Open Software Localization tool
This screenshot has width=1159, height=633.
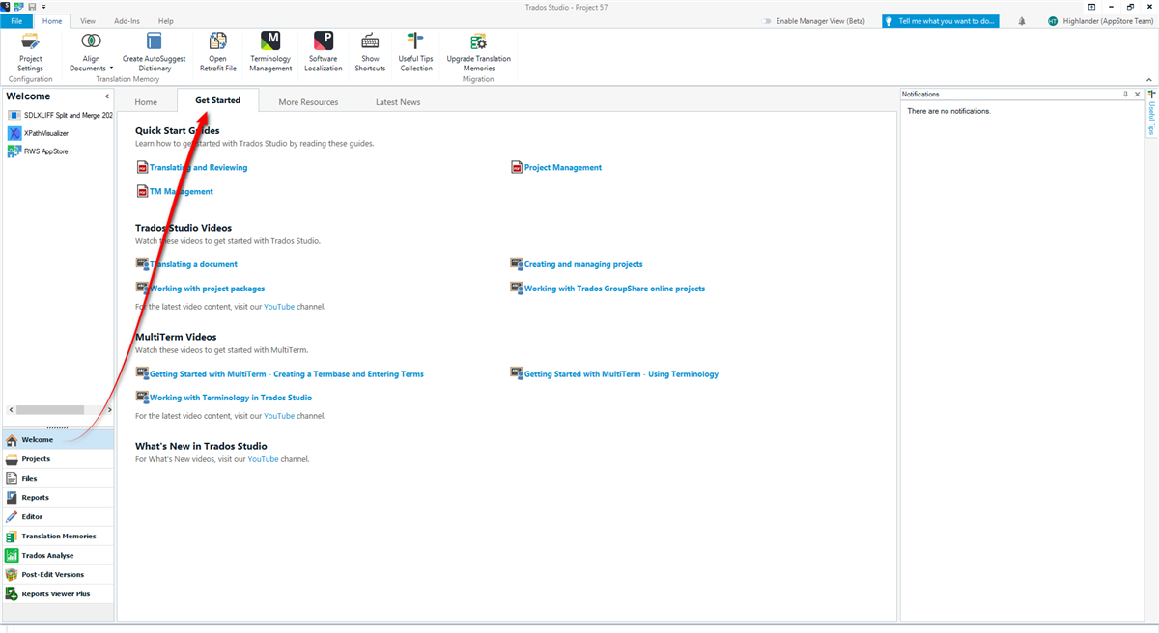pyautogui.click(x=324, y=52)
